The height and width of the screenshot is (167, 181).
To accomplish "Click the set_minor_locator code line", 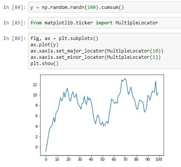I will pos(95,57).
